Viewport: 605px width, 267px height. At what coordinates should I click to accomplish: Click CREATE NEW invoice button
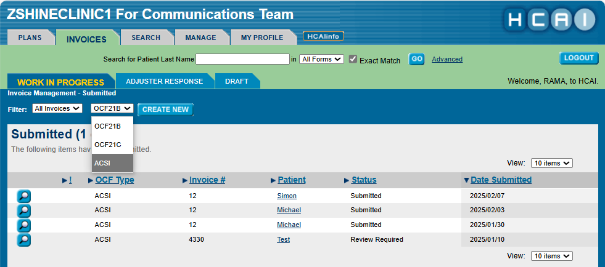(165, 110)
